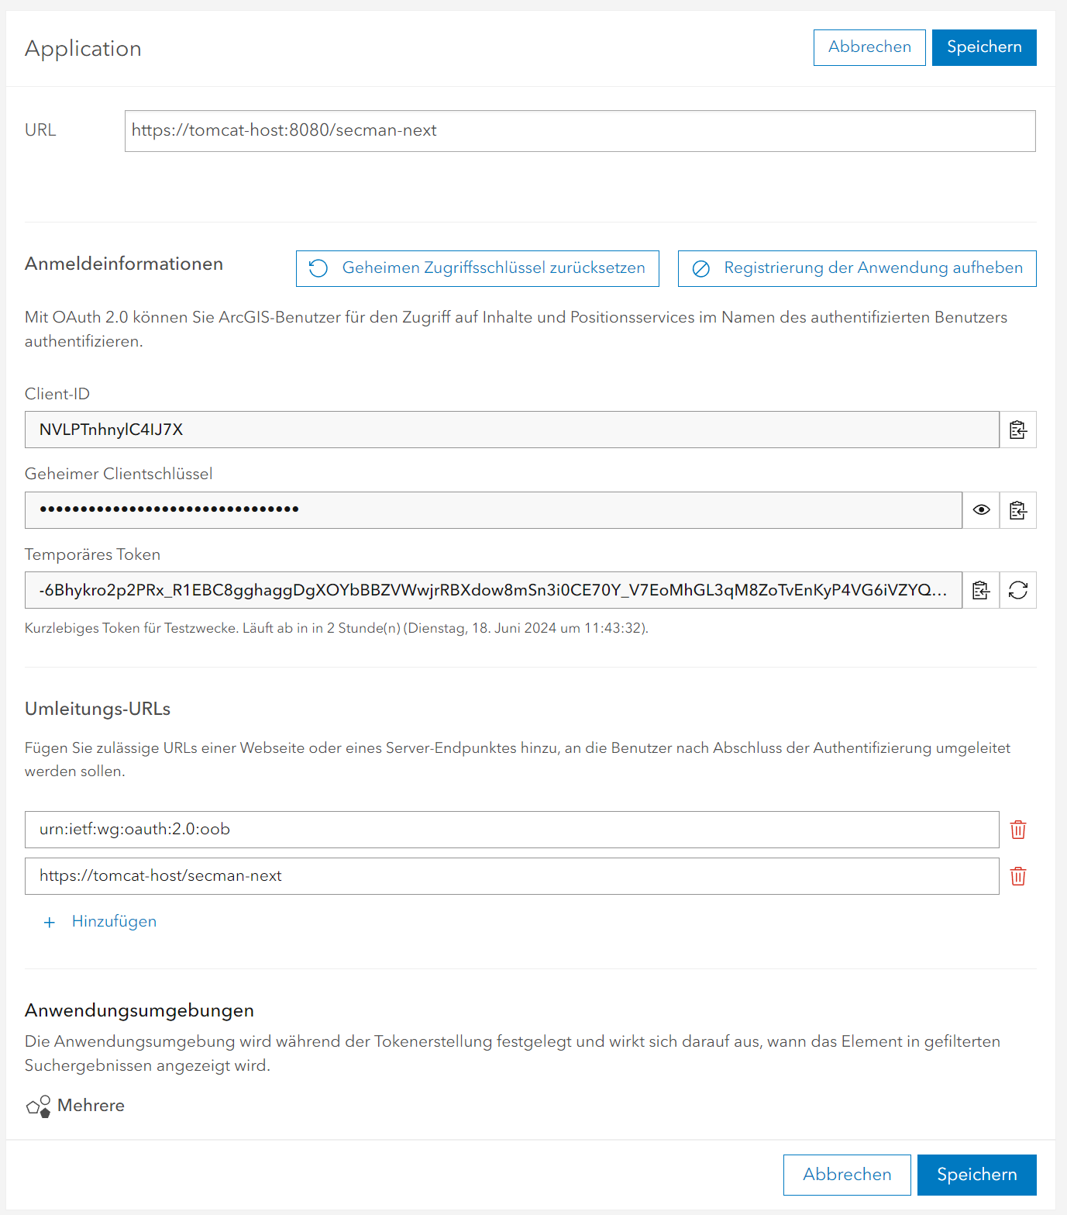The image size is (1067, 1215).
Task: Edit the urn:ietf:wg:oauth:2.0:oob redirect field
Action: pyautogui.click(x=511, y=830)
